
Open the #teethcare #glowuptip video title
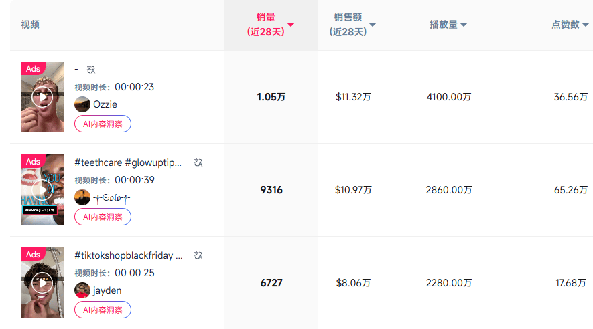click(128, 162)
